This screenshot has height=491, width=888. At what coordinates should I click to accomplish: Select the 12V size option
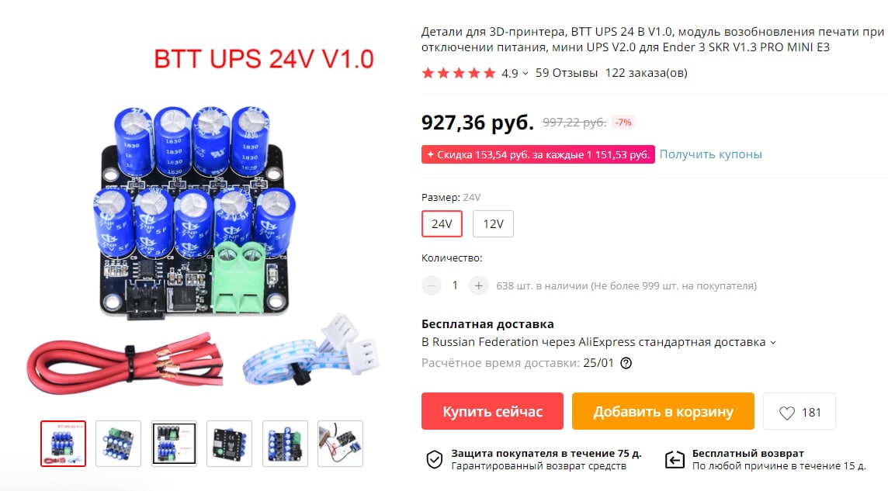(493, 224)
